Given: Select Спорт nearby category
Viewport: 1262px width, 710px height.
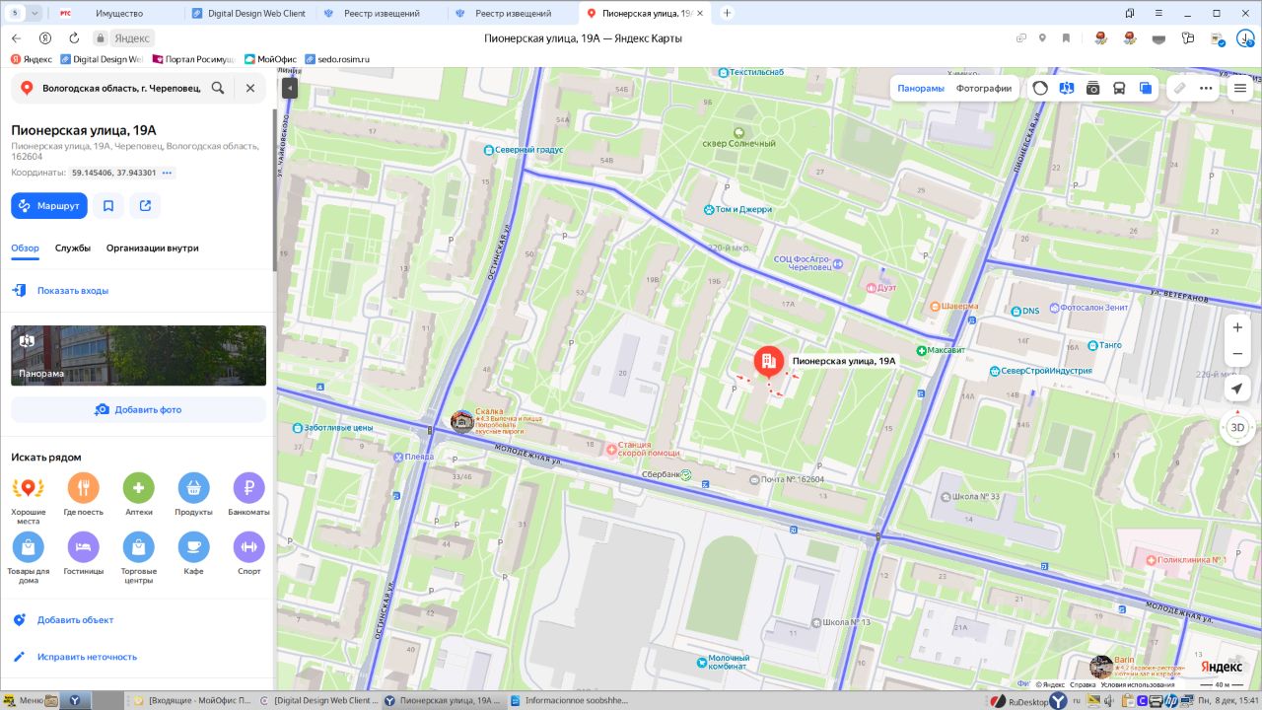Looking at the screenshot, I should [248, 555].
